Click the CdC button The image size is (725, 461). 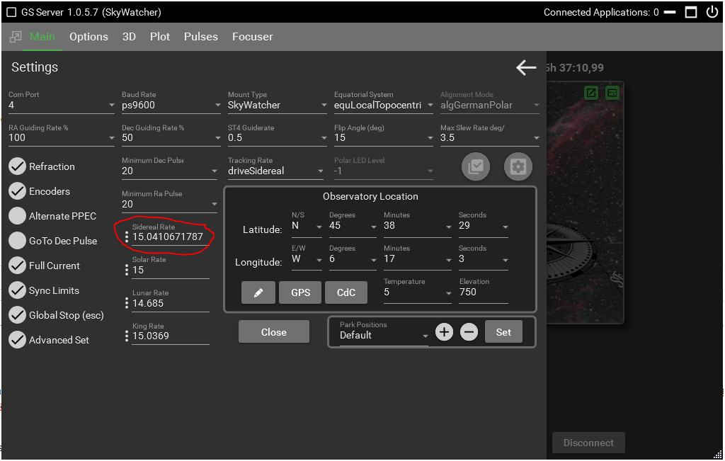pyautogui.click(x=346, y=292)
